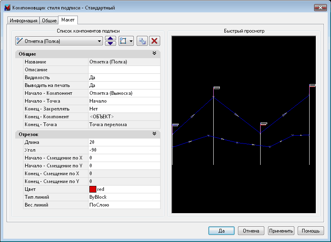Toggle the Видимость value Да
This screenshot has height=242, width=331.
(124, 78)
